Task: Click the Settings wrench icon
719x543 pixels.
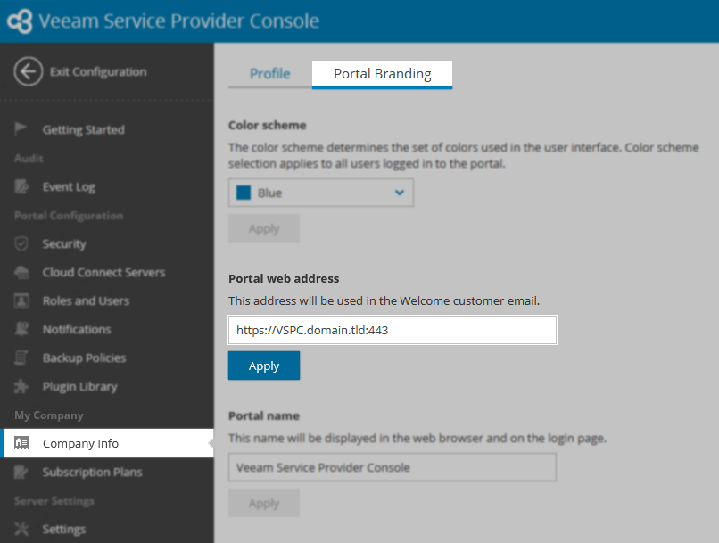Action: click(21, 529)
